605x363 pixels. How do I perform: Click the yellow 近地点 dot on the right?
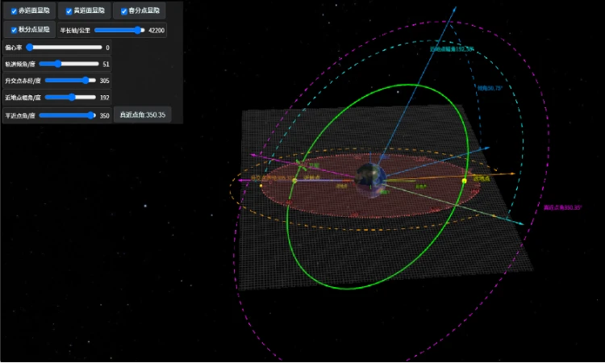tap(464, 181)
